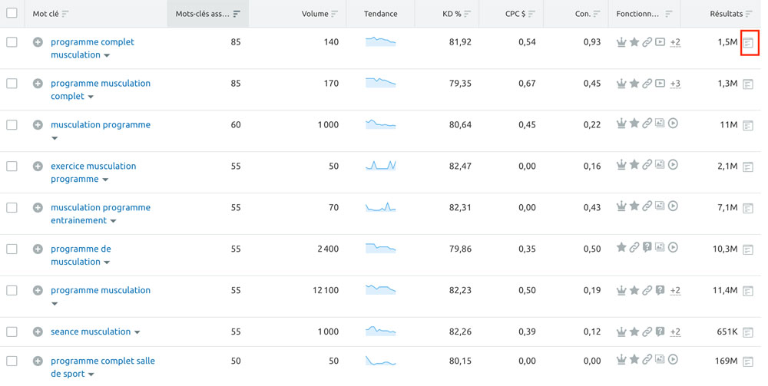Select checkbox for programme musculation 12 100 row
The width and height of the screenshot is (768, 386).
[12, 291]
